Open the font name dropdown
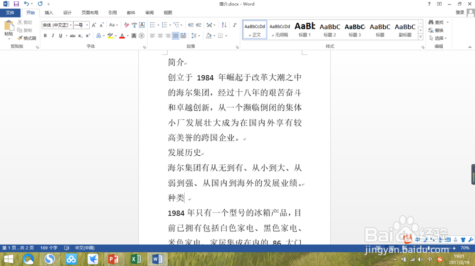Image resolution: width=475 pixels, height=266 pixels. pos(71,25)
